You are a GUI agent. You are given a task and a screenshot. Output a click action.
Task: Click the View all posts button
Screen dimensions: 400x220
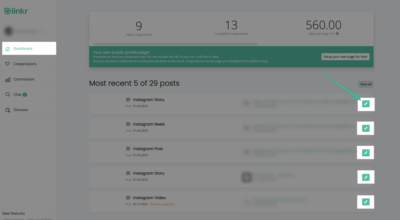coord(366,84)
